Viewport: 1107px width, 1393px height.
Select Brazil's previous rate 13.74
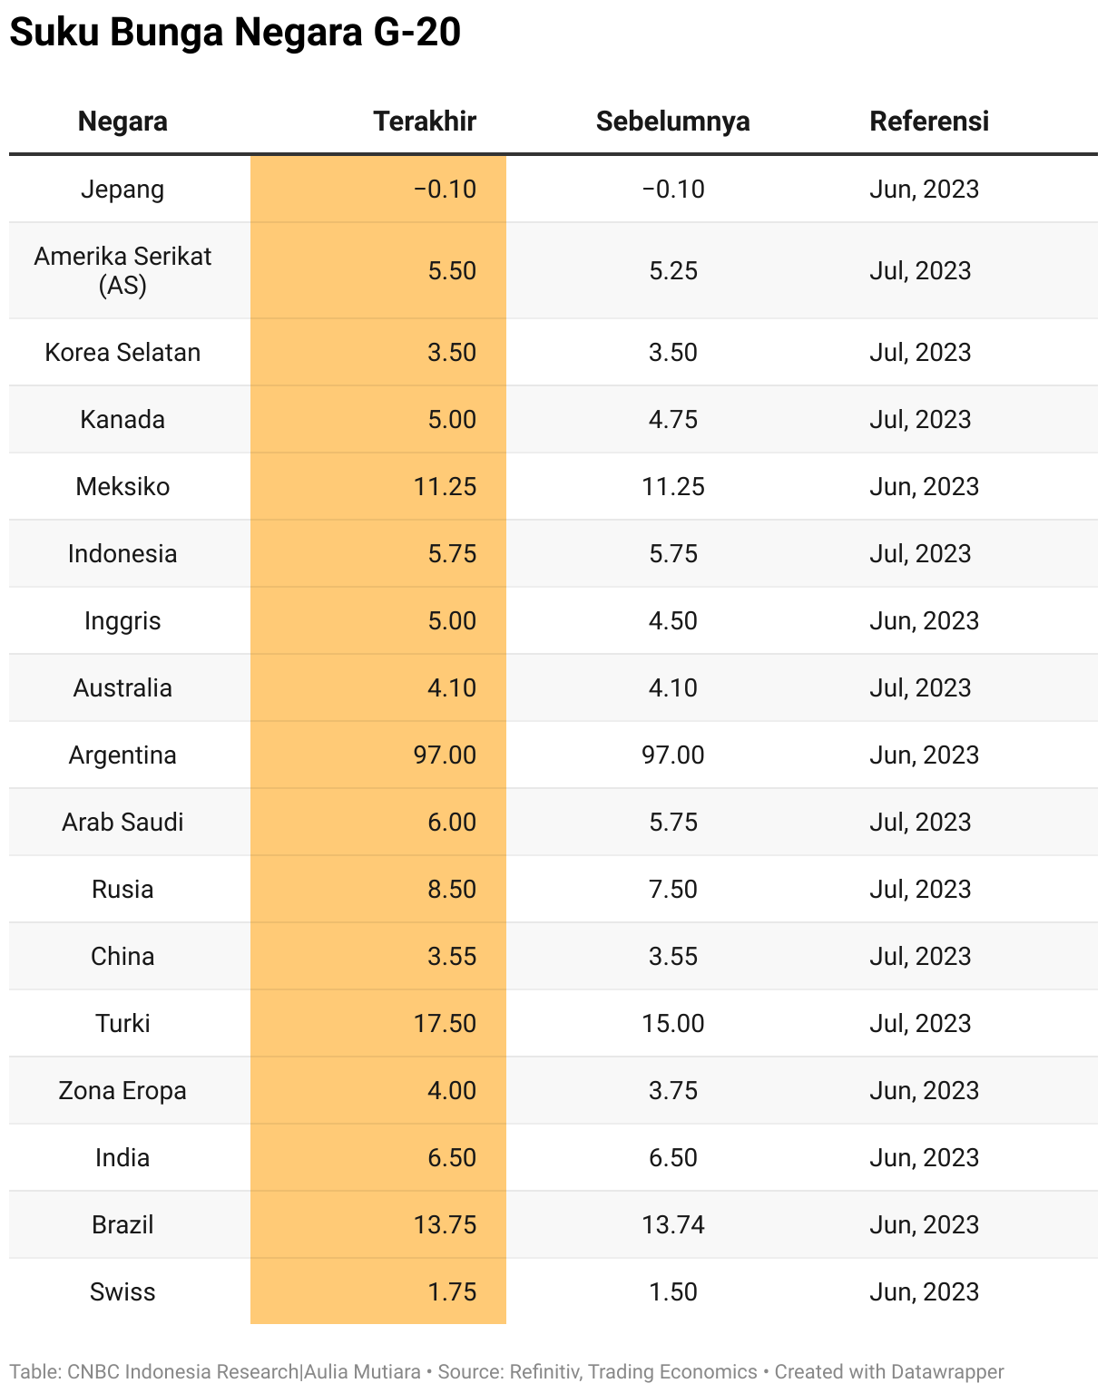pos(673,1225)
